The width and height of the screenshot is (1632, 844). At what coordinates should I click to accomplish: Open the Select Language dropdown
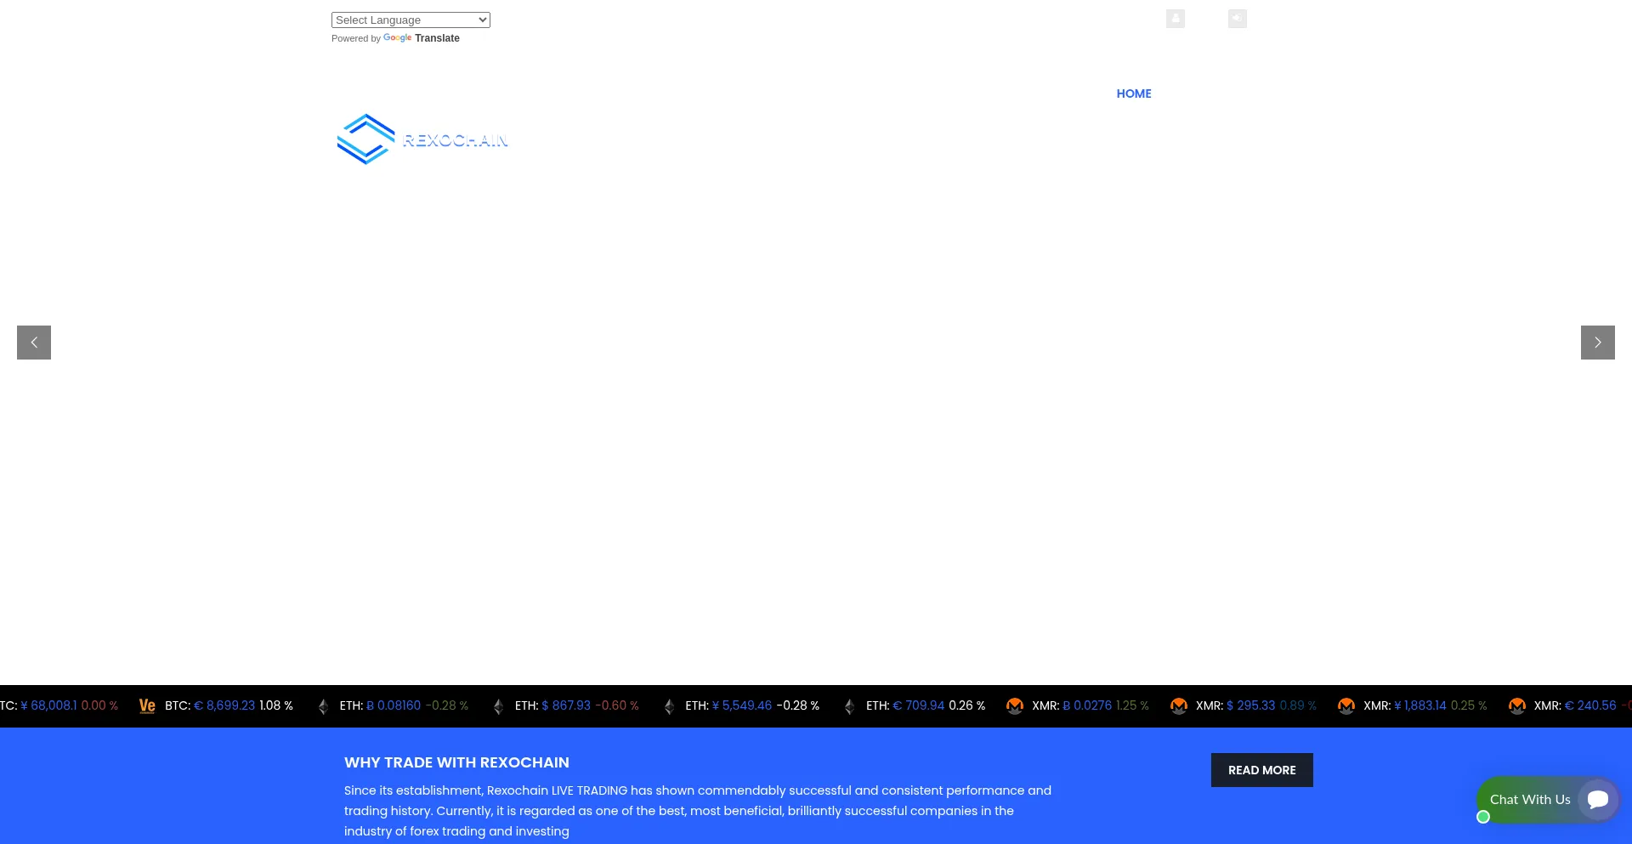pyautogui.click(x=411, y=20)
